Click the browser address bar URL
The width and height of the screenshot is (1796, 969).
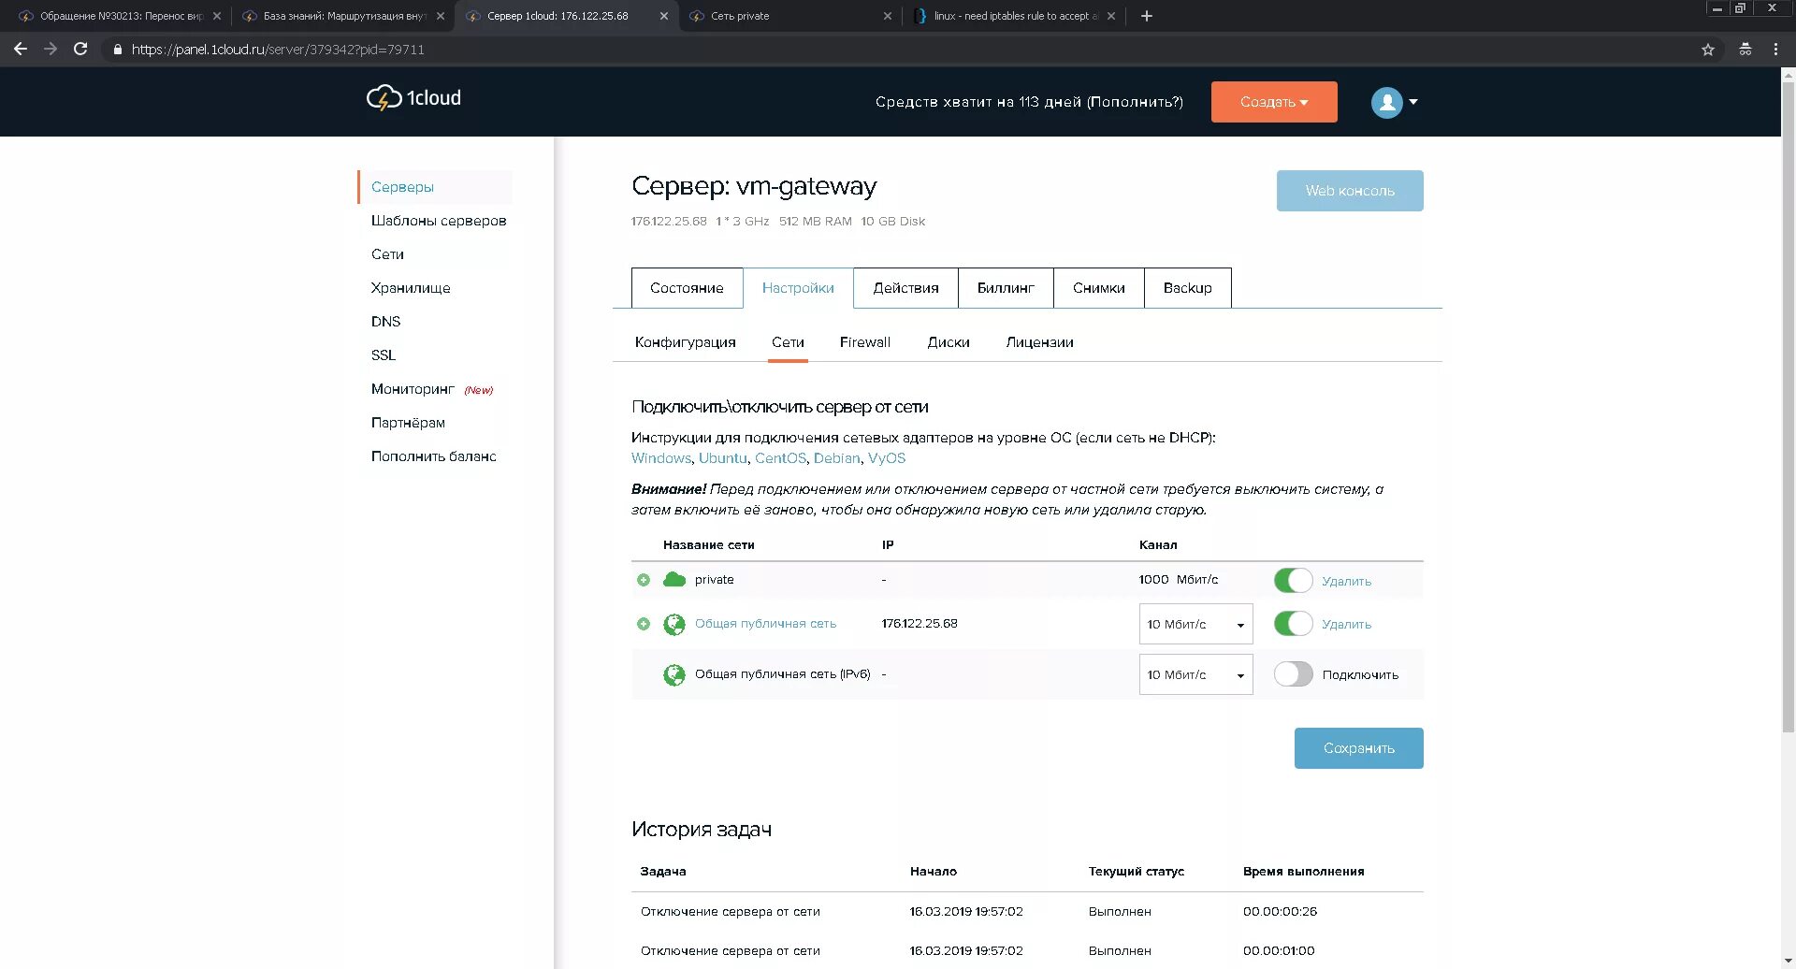(278, 50)
